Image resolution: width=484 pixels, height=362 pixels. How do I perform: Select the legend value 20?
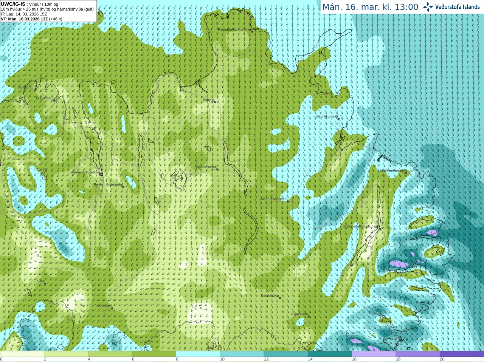pyautogui.click(x=442, y=359)
